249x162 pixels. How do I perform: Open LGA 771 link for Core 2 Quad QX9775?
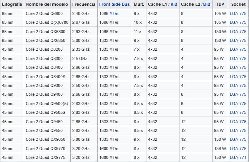click(238, 157)
